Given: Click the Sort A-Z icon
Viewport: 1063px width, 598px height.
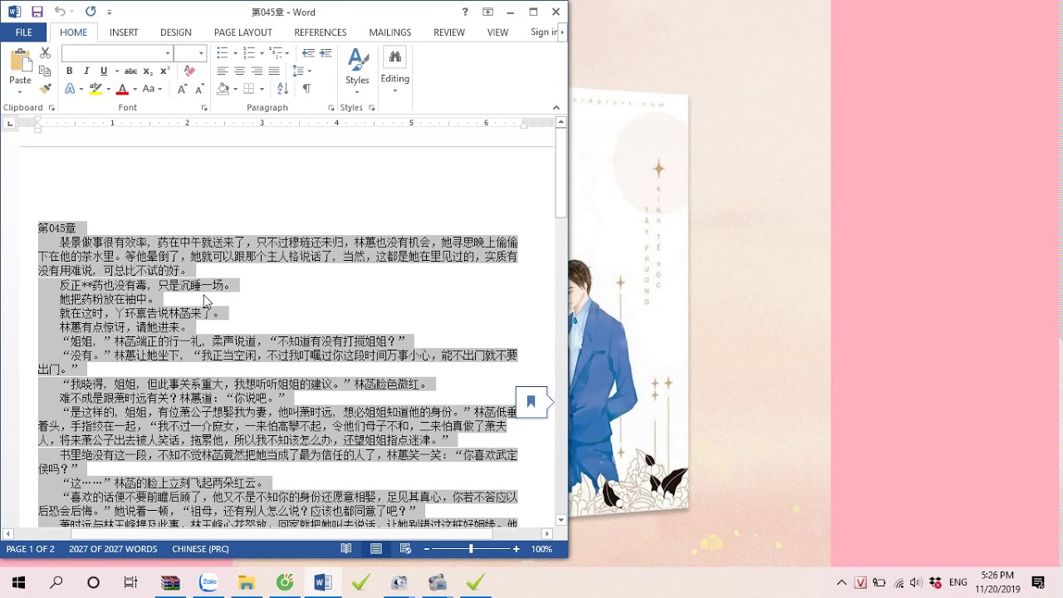Looking at the screenshot, I should (x=282, y=89).
